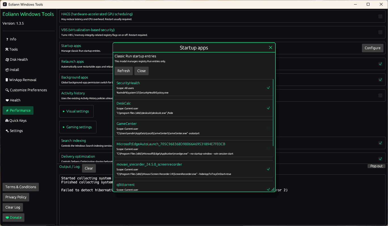
Task: Click the ScreenRecorder.exe command line text
Action: pos(174,174)
